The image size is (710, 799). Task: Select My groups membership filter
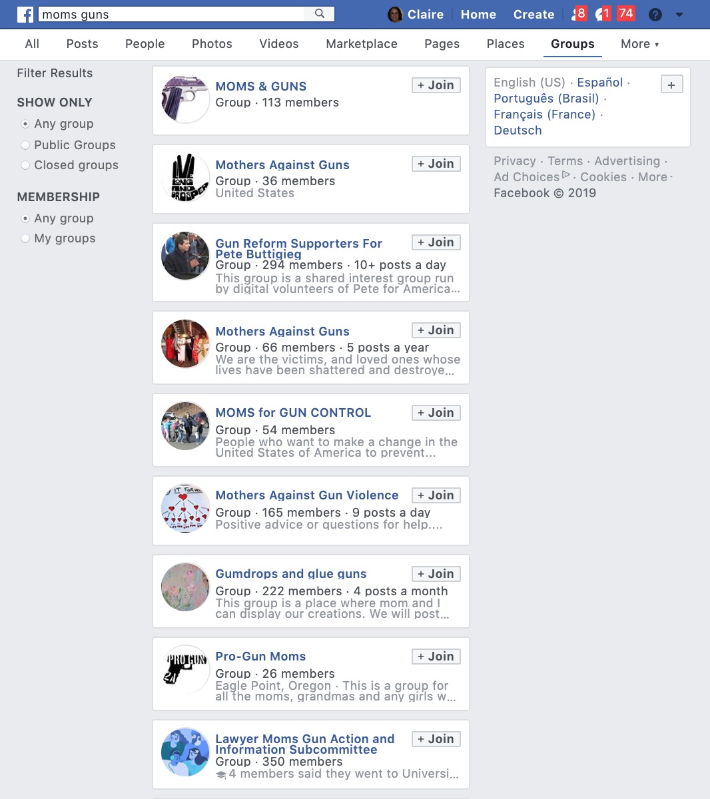25,238
